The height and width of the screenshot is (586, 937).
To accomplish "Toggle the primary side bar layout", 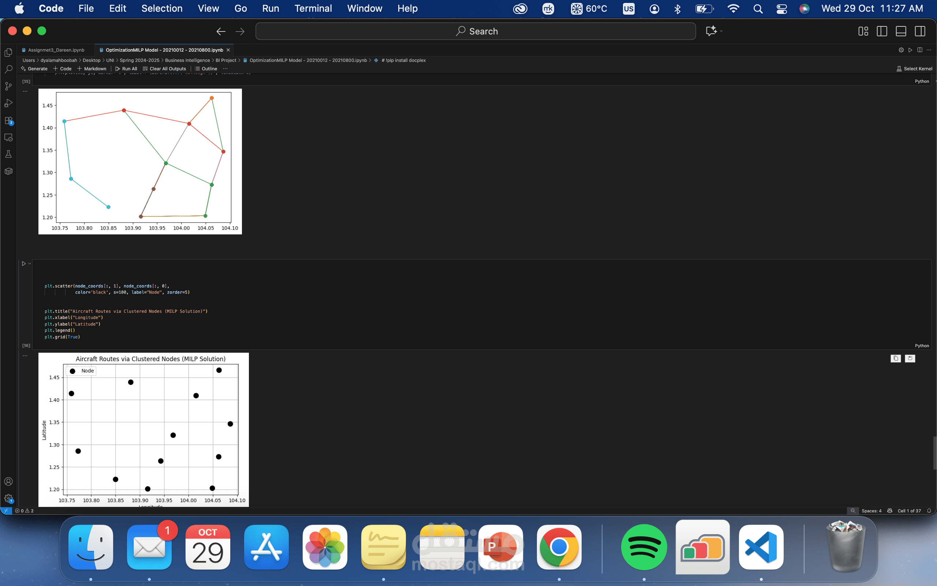I will [x=882, y=31].
